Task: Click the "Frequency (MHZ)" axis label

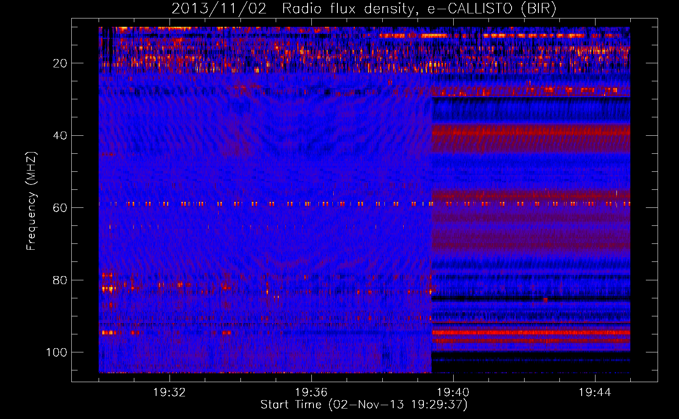Action: (x=31, y=201)
